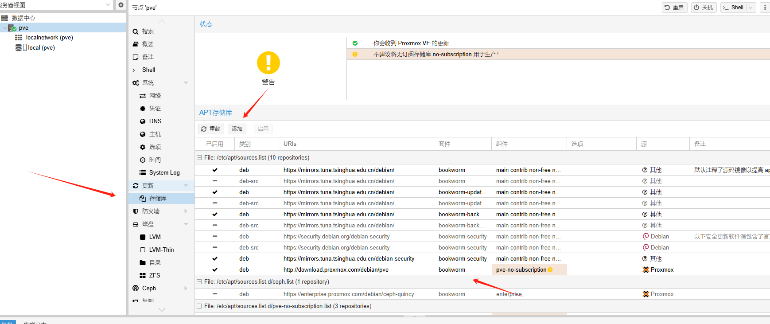Select the download.proxmox.com row enabled checkmark
This screenshot has height=324, width=770.
click(215, 270)
